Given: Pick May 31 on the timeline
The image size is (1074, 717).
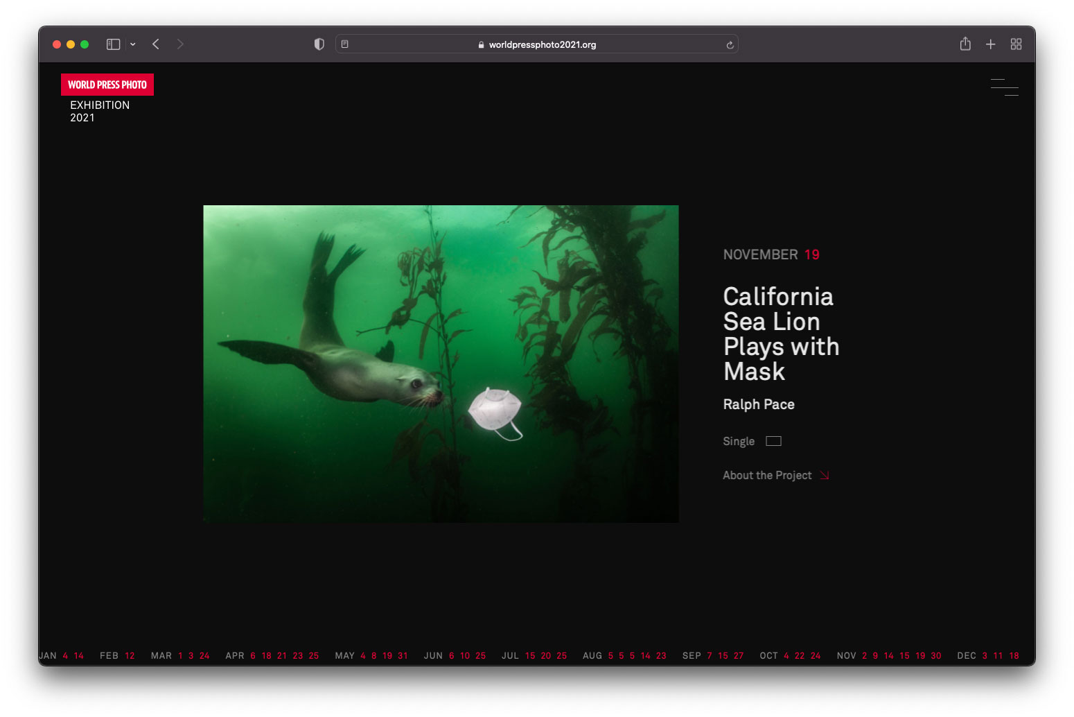Looking at the screenshot, I should pos(403,655).
